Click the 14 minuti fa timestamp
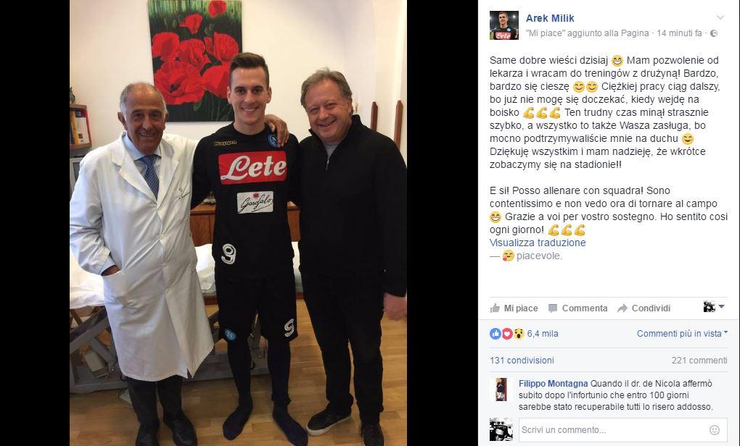 pyautogui.click(x=679, y=33)
